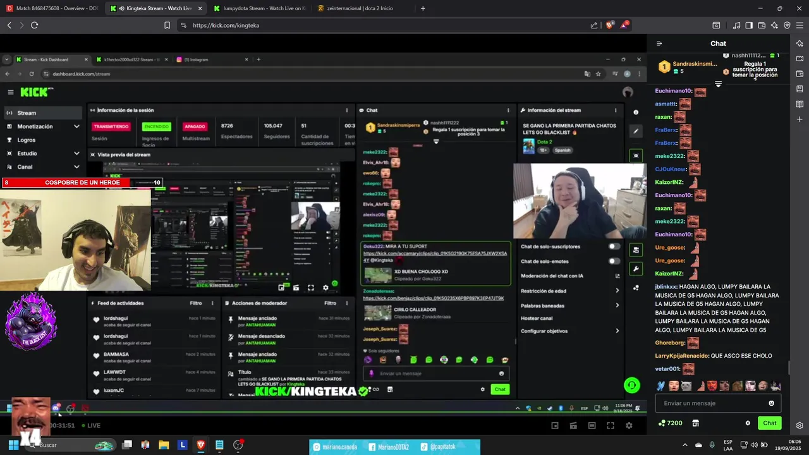Open Brave Rewards icon in the address bar
The width and height of the screenshot is (809, 455).
tap(624, 25)
